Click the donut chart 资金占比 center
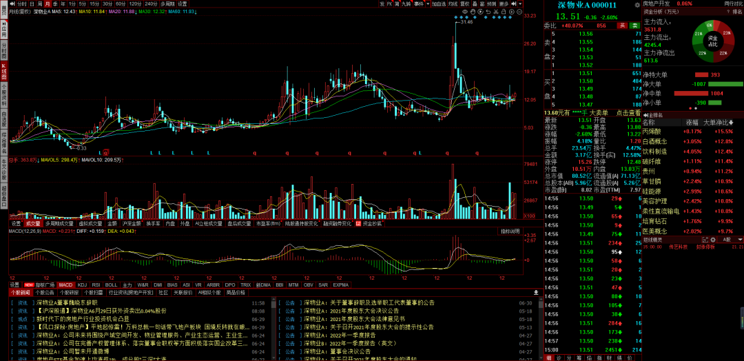Screen dimensions: 744x361 [x=712, y=40]
